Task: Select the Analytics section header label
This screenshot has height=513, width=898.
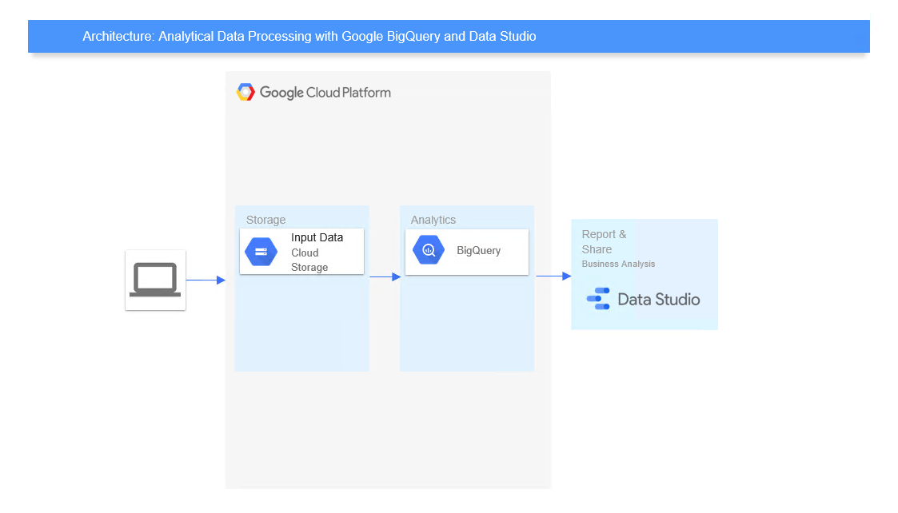Action: tap(433, 220)
